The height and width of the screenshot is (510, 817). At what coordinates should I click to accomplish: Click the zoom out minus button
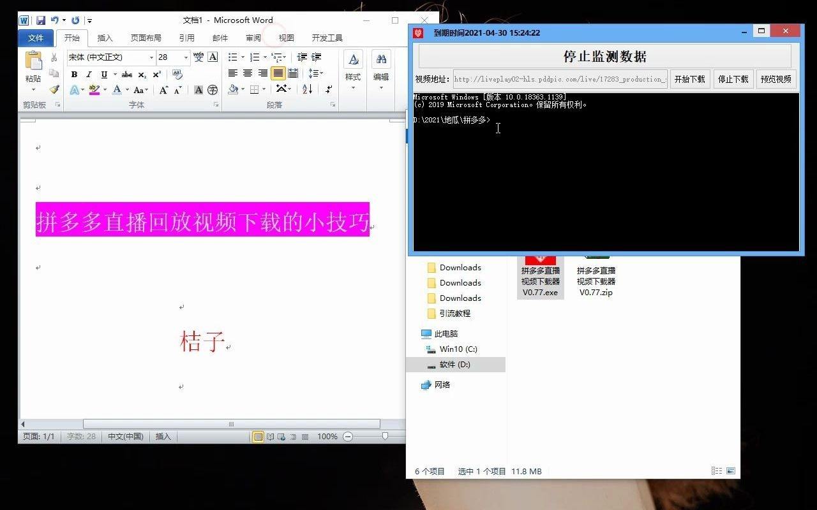point(348,437)
